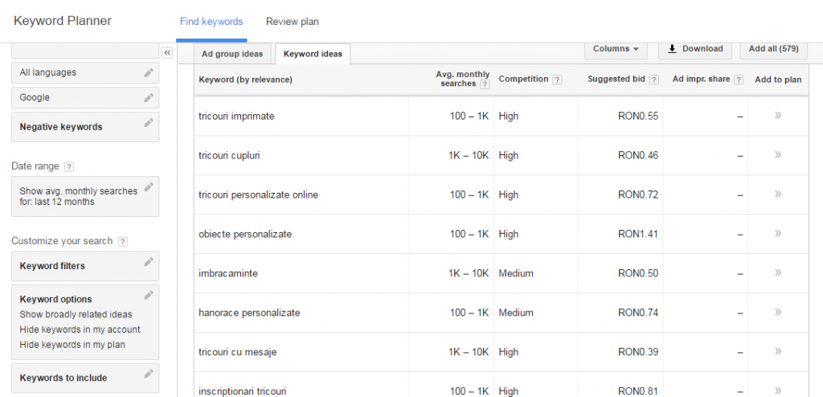The image size is (823, 397).
Task: Add obiecte personalizate to plan arrow
Action: coord(778,233)
